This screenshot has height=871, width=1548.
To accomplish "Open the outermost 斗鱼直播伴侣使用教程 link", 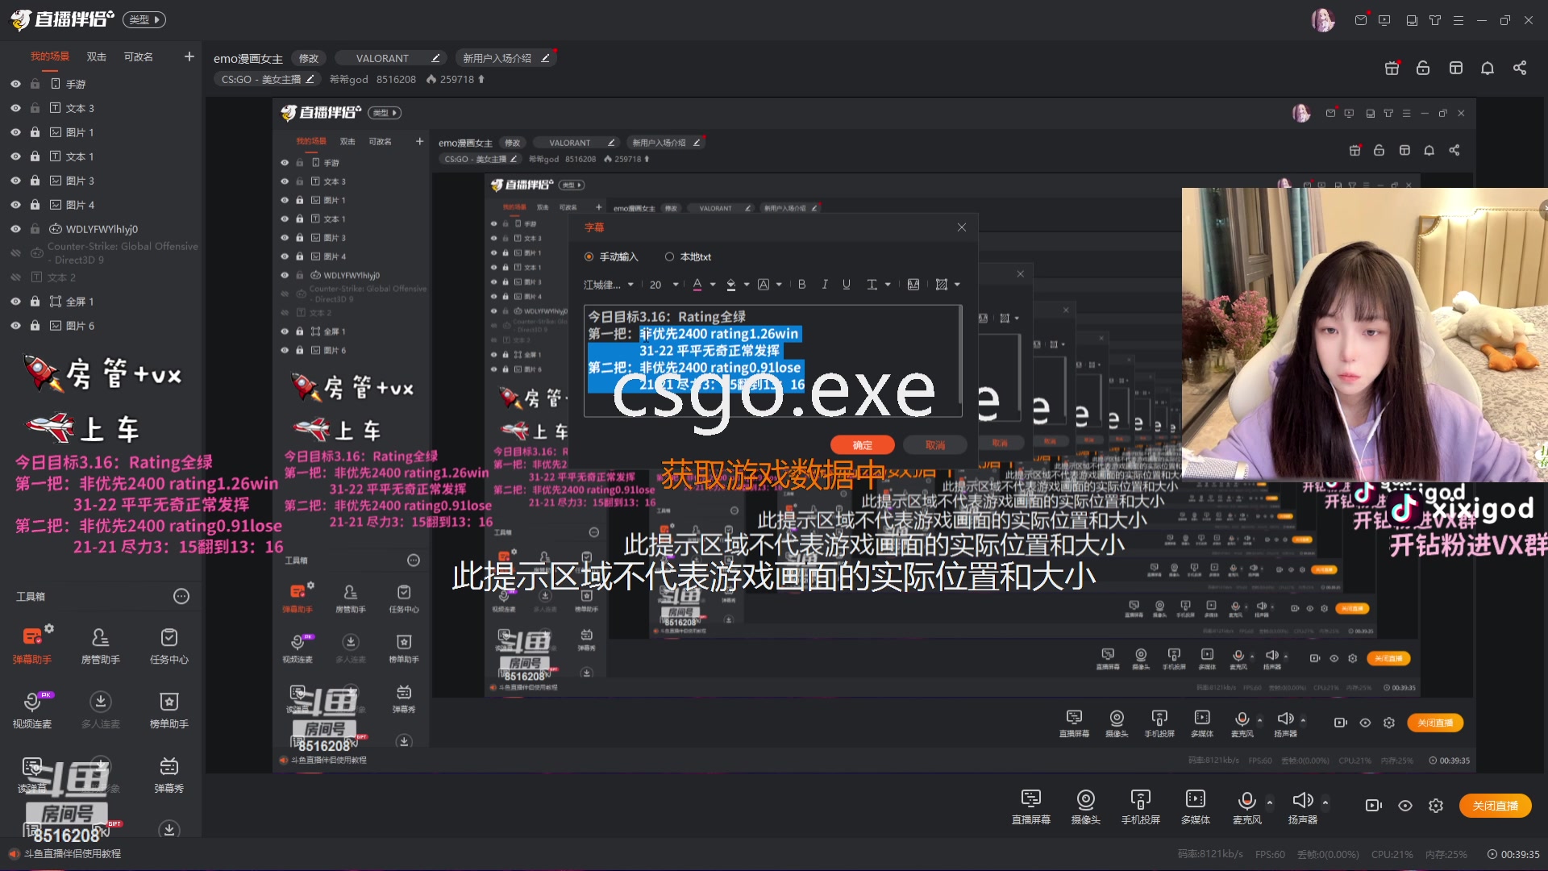I will coord(73,853).
